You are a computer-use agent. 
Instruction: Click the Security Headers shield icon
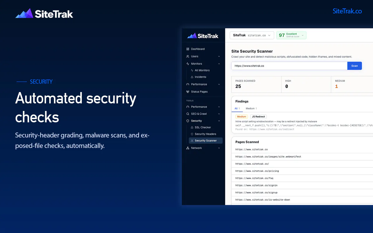(192, 134)
